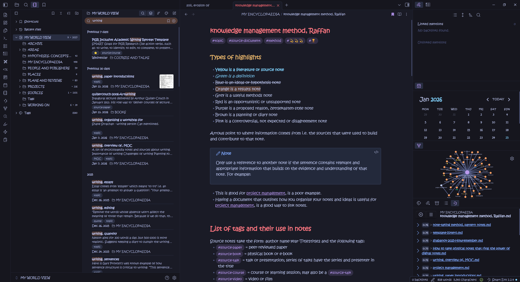Click the sort order icon in file list
Screen dimensions: 520x282
click(159, 13)
